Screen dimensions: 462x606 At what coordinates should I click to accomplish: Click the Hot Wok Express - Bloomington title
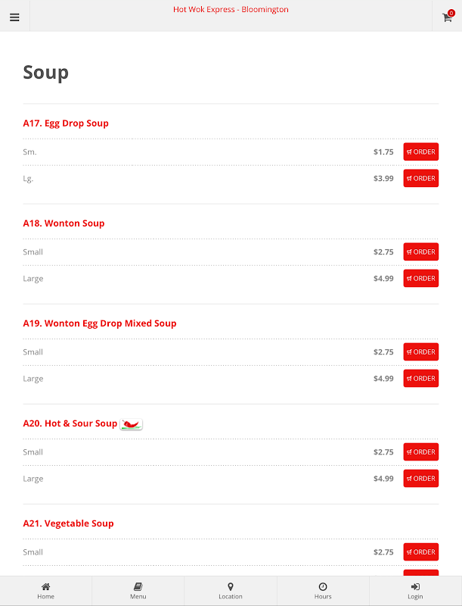(231, 10)
